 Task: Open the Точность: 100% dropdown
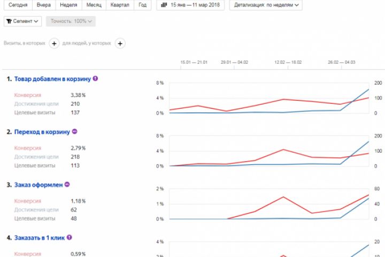tap(71, 21)
